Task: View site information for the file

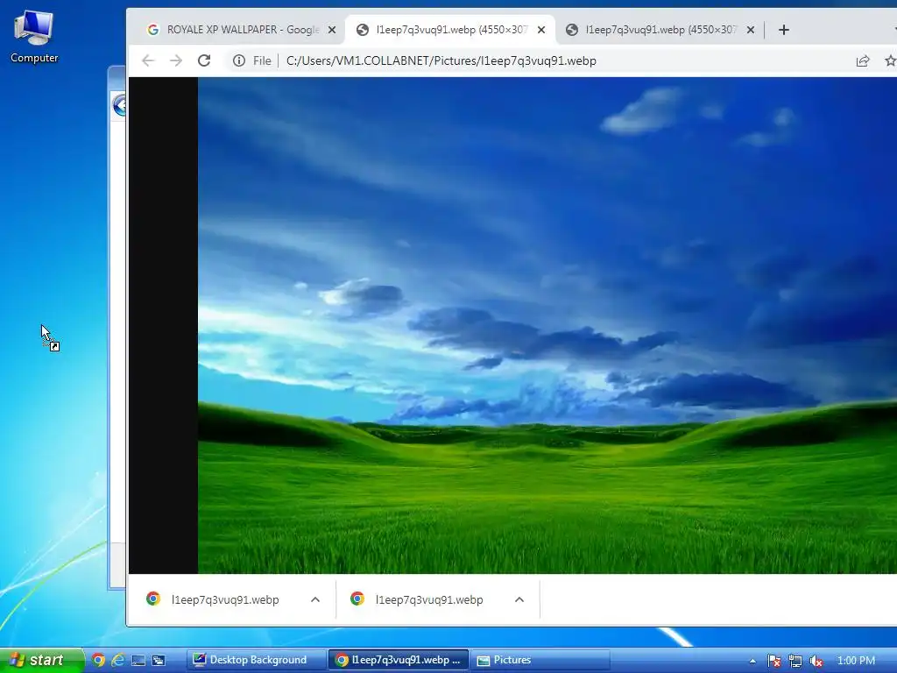Action: 239,60
